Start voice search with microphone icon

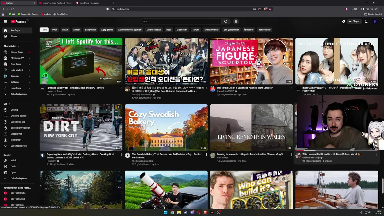[236, 22]
